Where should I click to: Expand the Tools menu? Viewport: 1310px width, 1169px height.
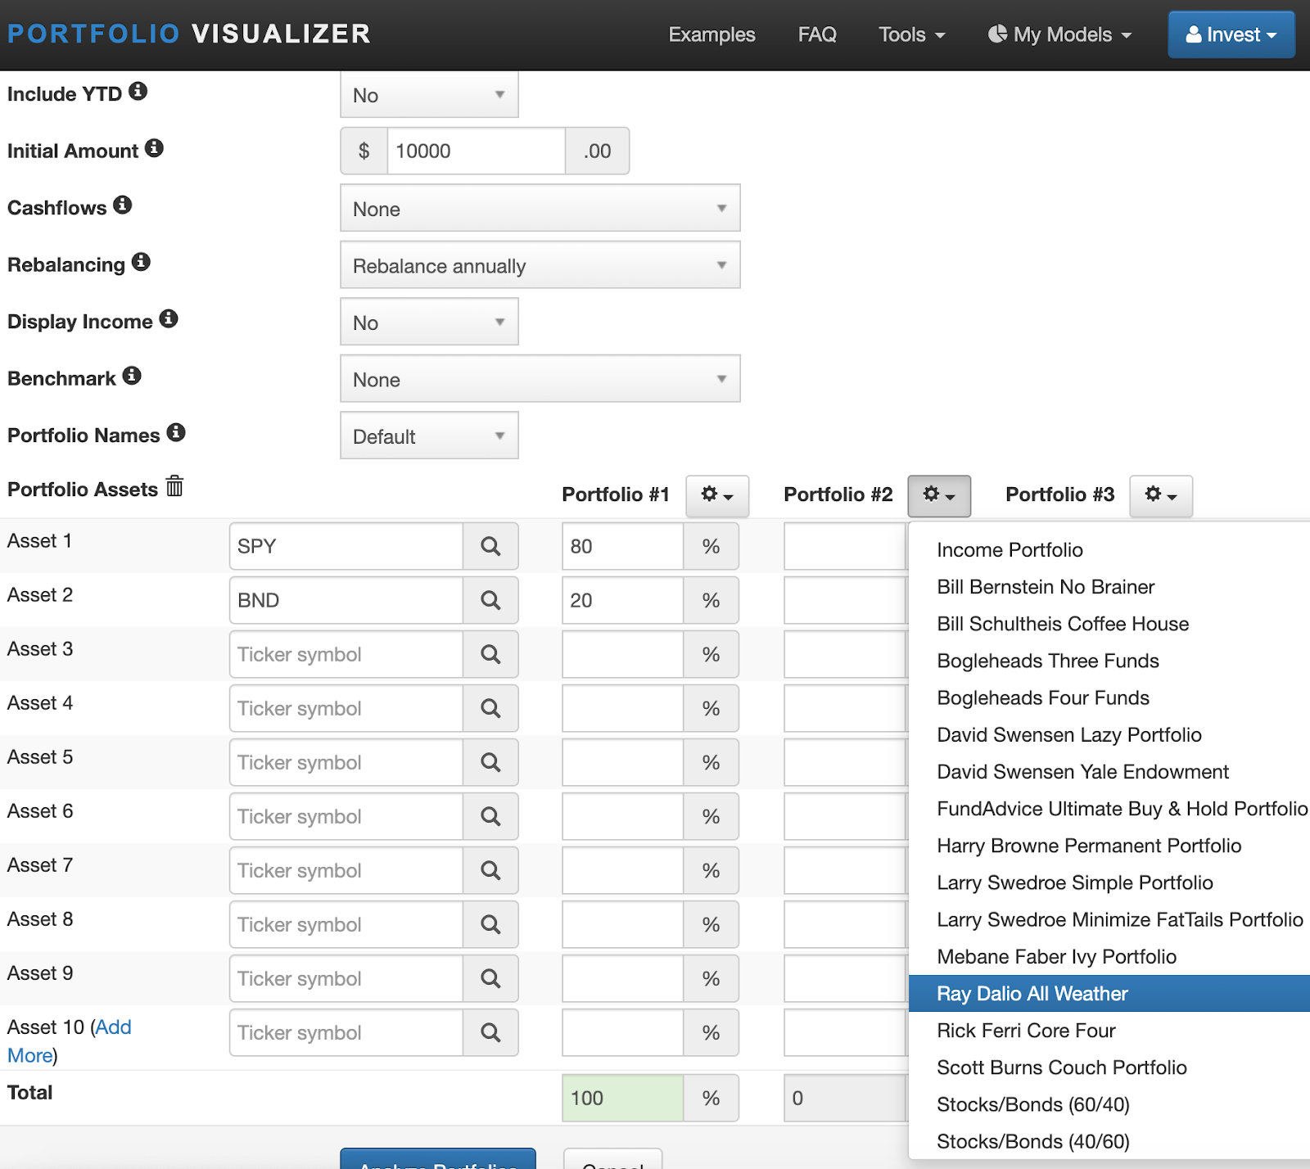[x=911, y=34]
